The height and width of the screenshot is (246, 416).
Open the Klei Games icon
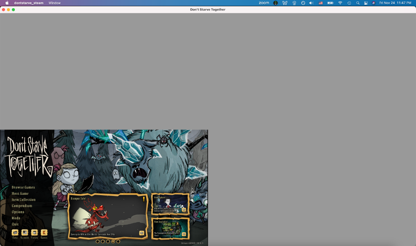coord(44,233)
